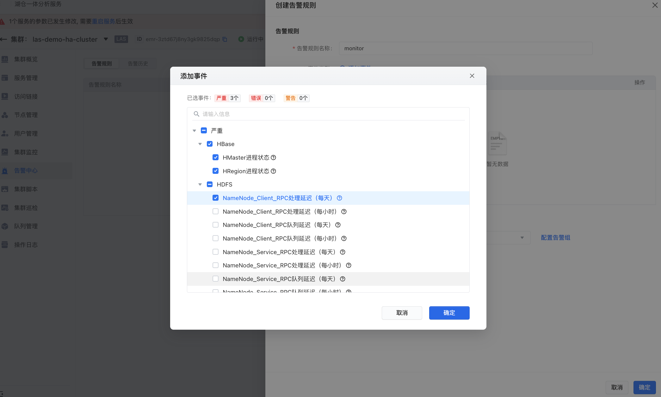Collapse the HBase tree node arrow
This screenshot has height=397, width=661.
(200, 144)
